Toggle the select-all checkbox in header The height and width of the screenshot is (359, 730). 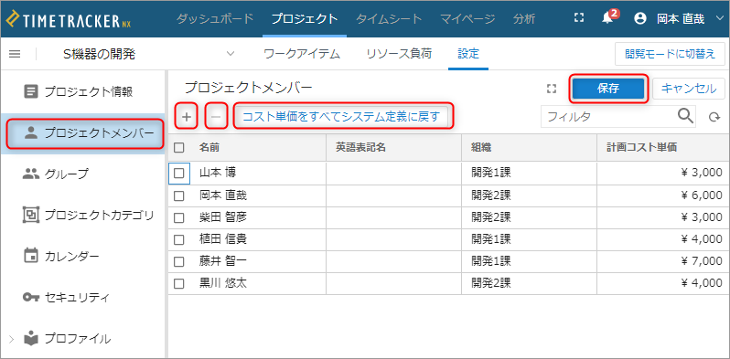(179, 148)
